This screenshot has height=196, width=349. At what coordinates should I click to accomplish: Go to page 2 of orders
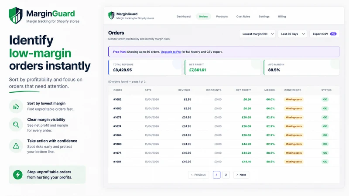coord(226,175)
